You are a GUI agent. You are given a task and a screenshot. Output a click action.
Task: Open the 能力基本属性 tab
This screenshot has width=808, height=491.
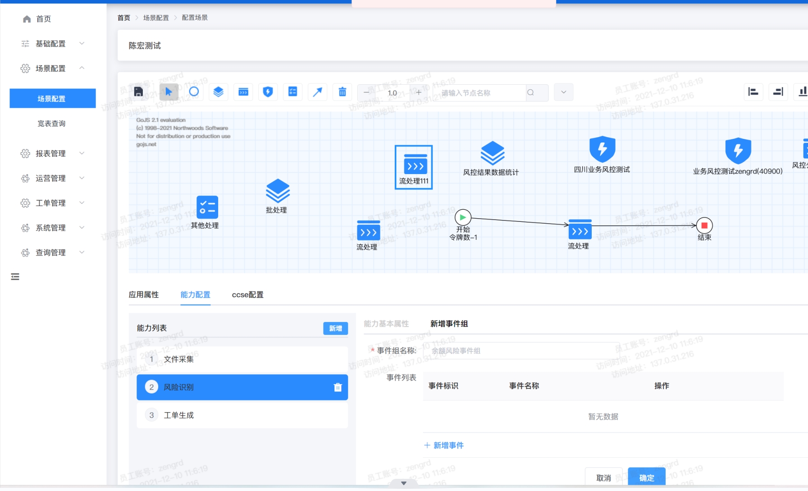[x=386, y=324]
